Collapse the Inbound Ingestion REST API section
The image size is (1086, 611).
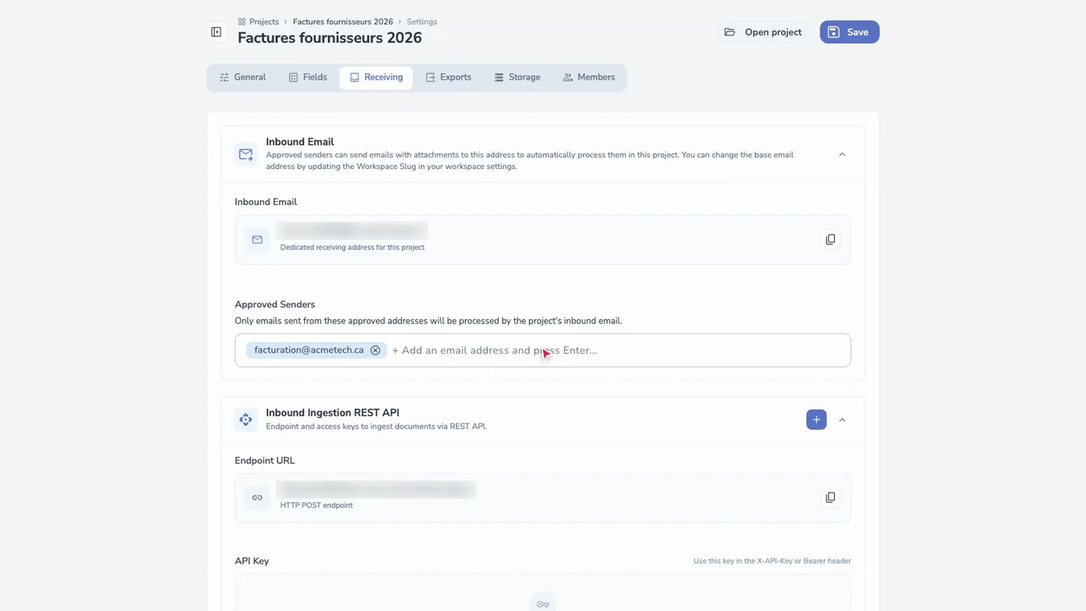click(x=842, y=419)
